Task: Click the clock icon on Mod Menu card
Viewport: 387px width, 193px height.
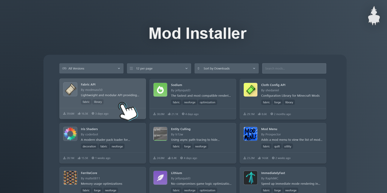Action: coord(273,158)
